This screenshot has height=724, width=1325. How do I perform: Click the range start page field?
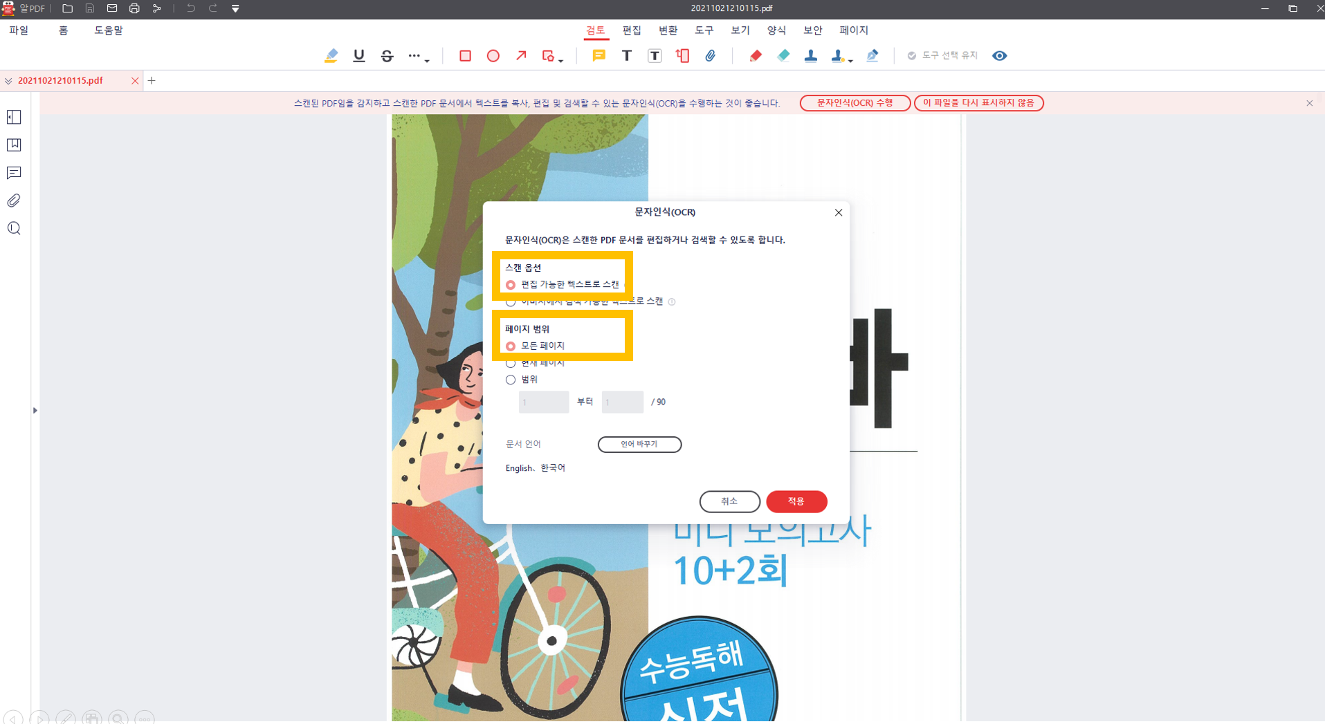(544, 402)
